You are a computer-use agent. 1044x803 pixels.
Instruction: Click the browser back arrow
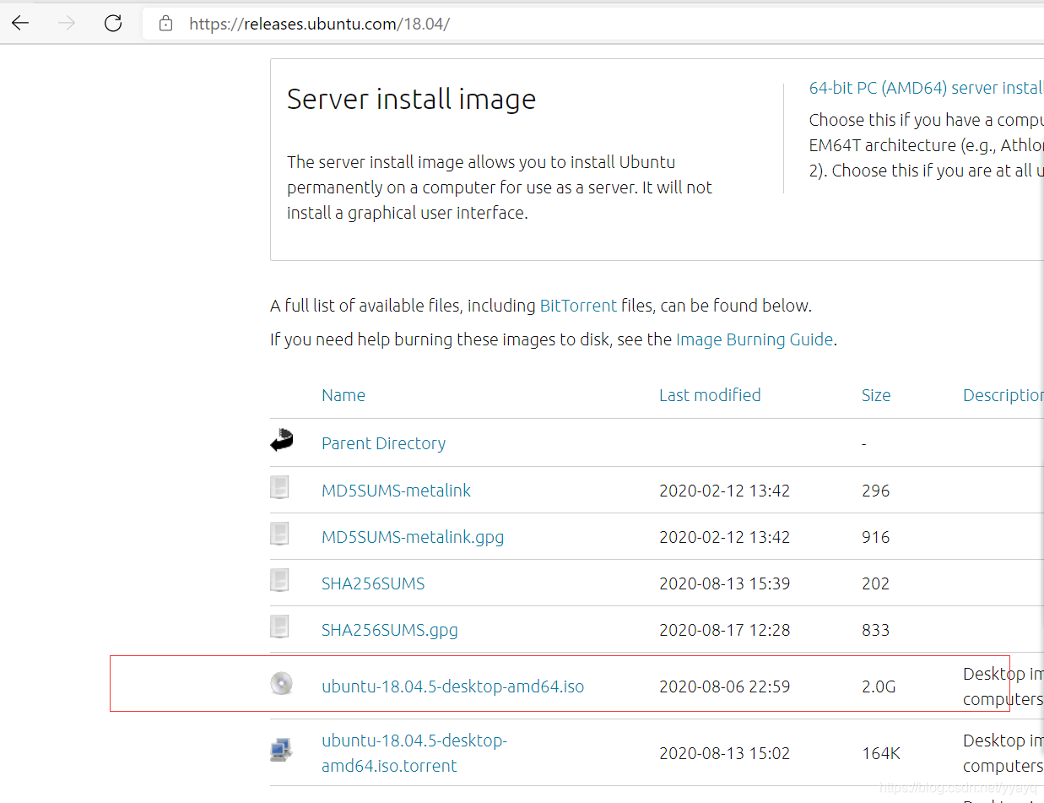point(20,24)
